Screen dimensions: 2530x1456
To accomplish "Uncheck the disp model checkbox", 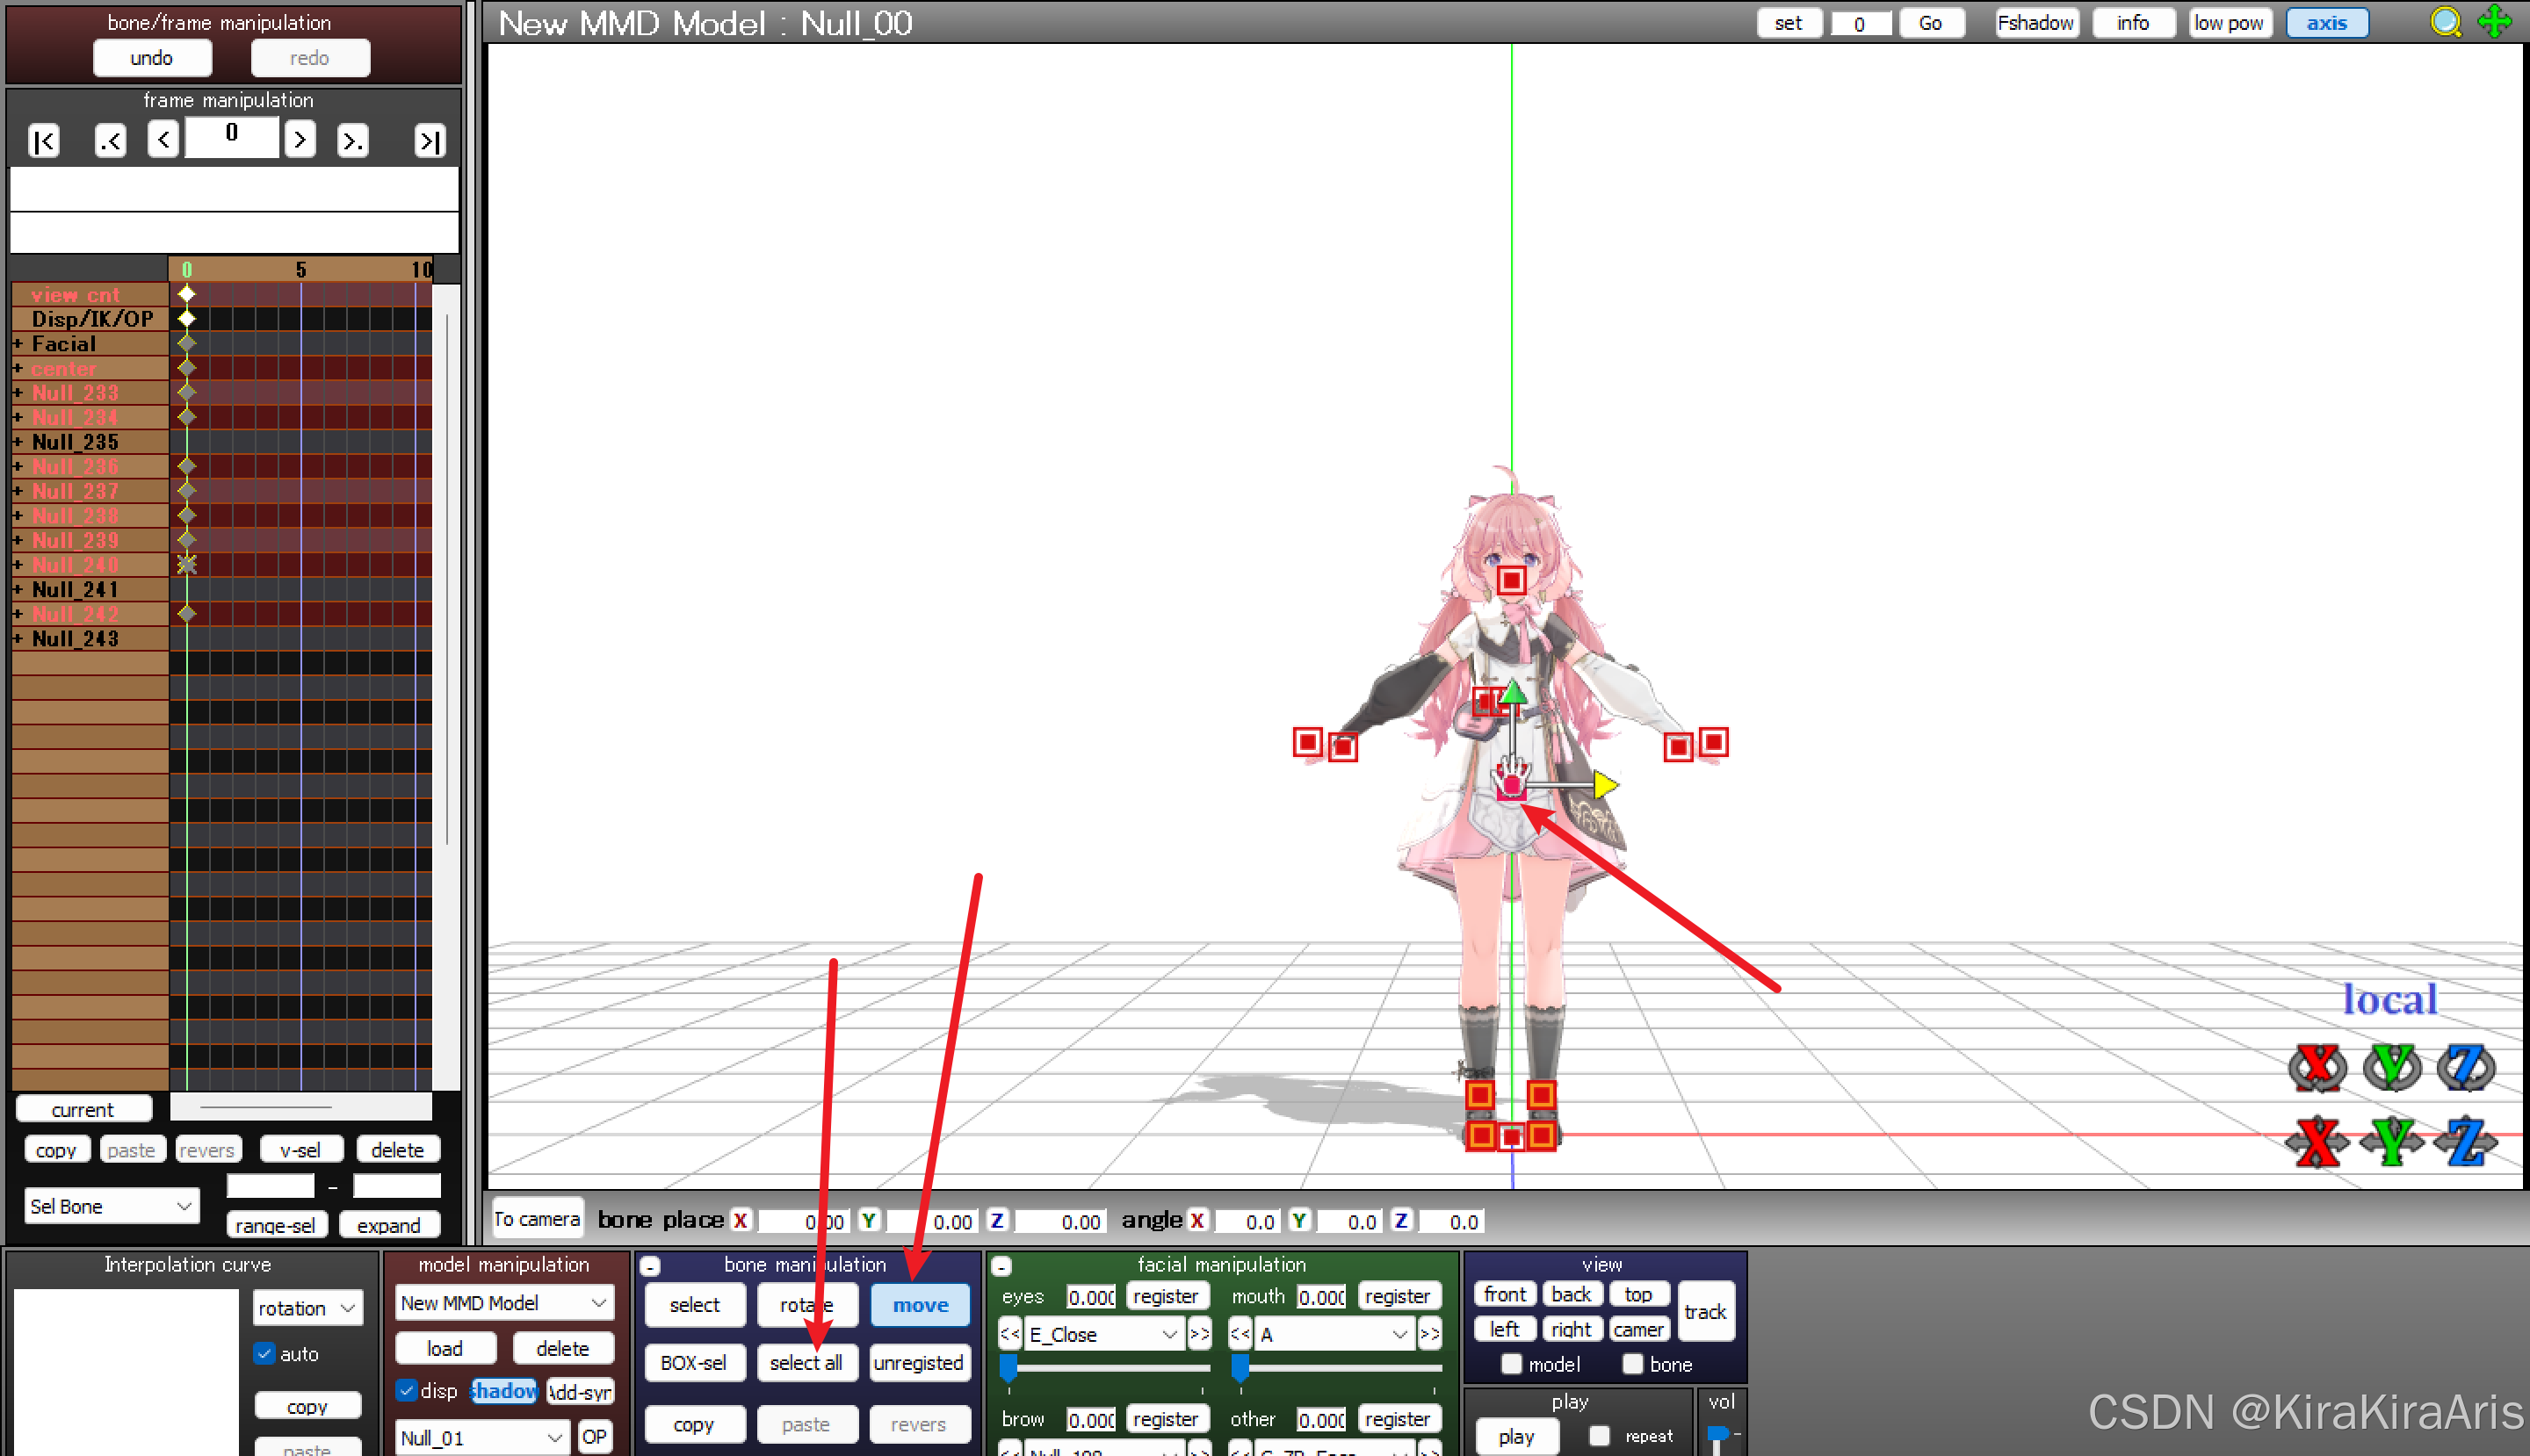I will click(406, 1390).
